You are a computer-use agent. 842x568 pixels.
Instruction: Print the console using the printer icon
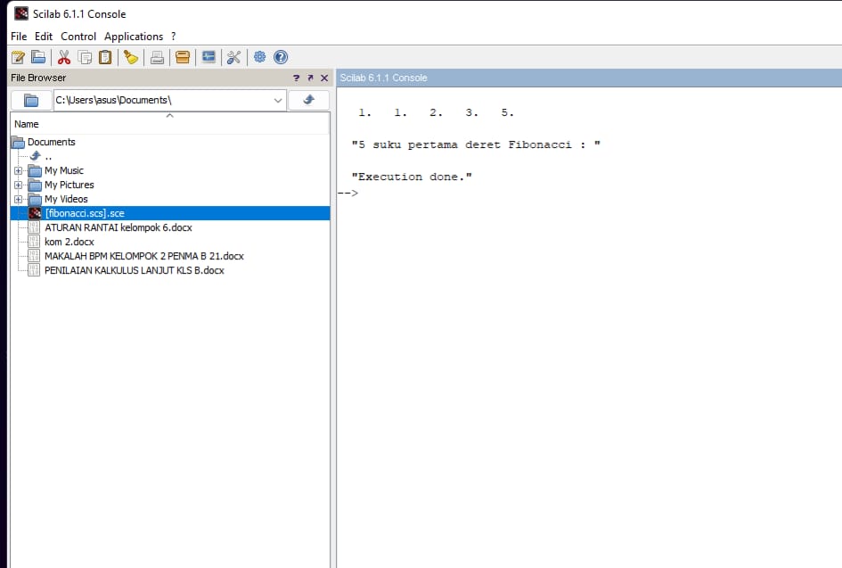point(157,57)
